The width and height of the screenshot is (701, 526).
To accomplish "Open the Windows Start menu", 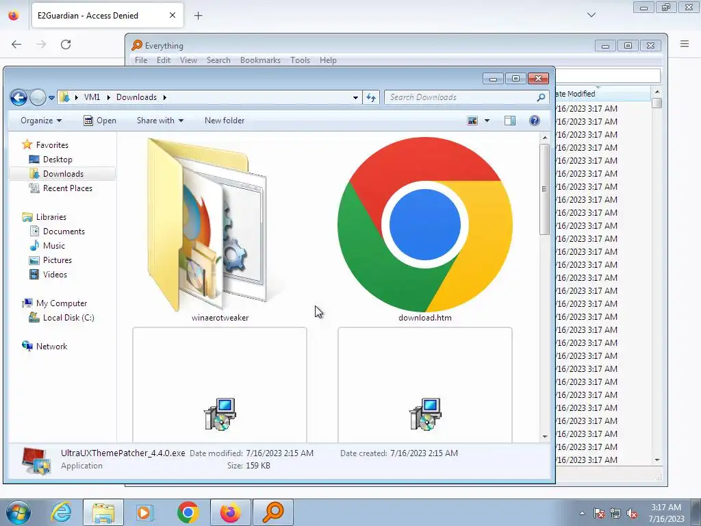I will tap(18, 512).
